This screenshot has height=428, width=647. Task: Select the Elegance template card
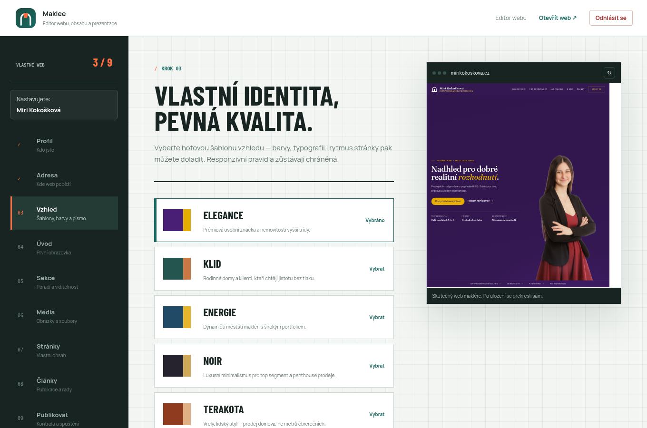[274, 220]
